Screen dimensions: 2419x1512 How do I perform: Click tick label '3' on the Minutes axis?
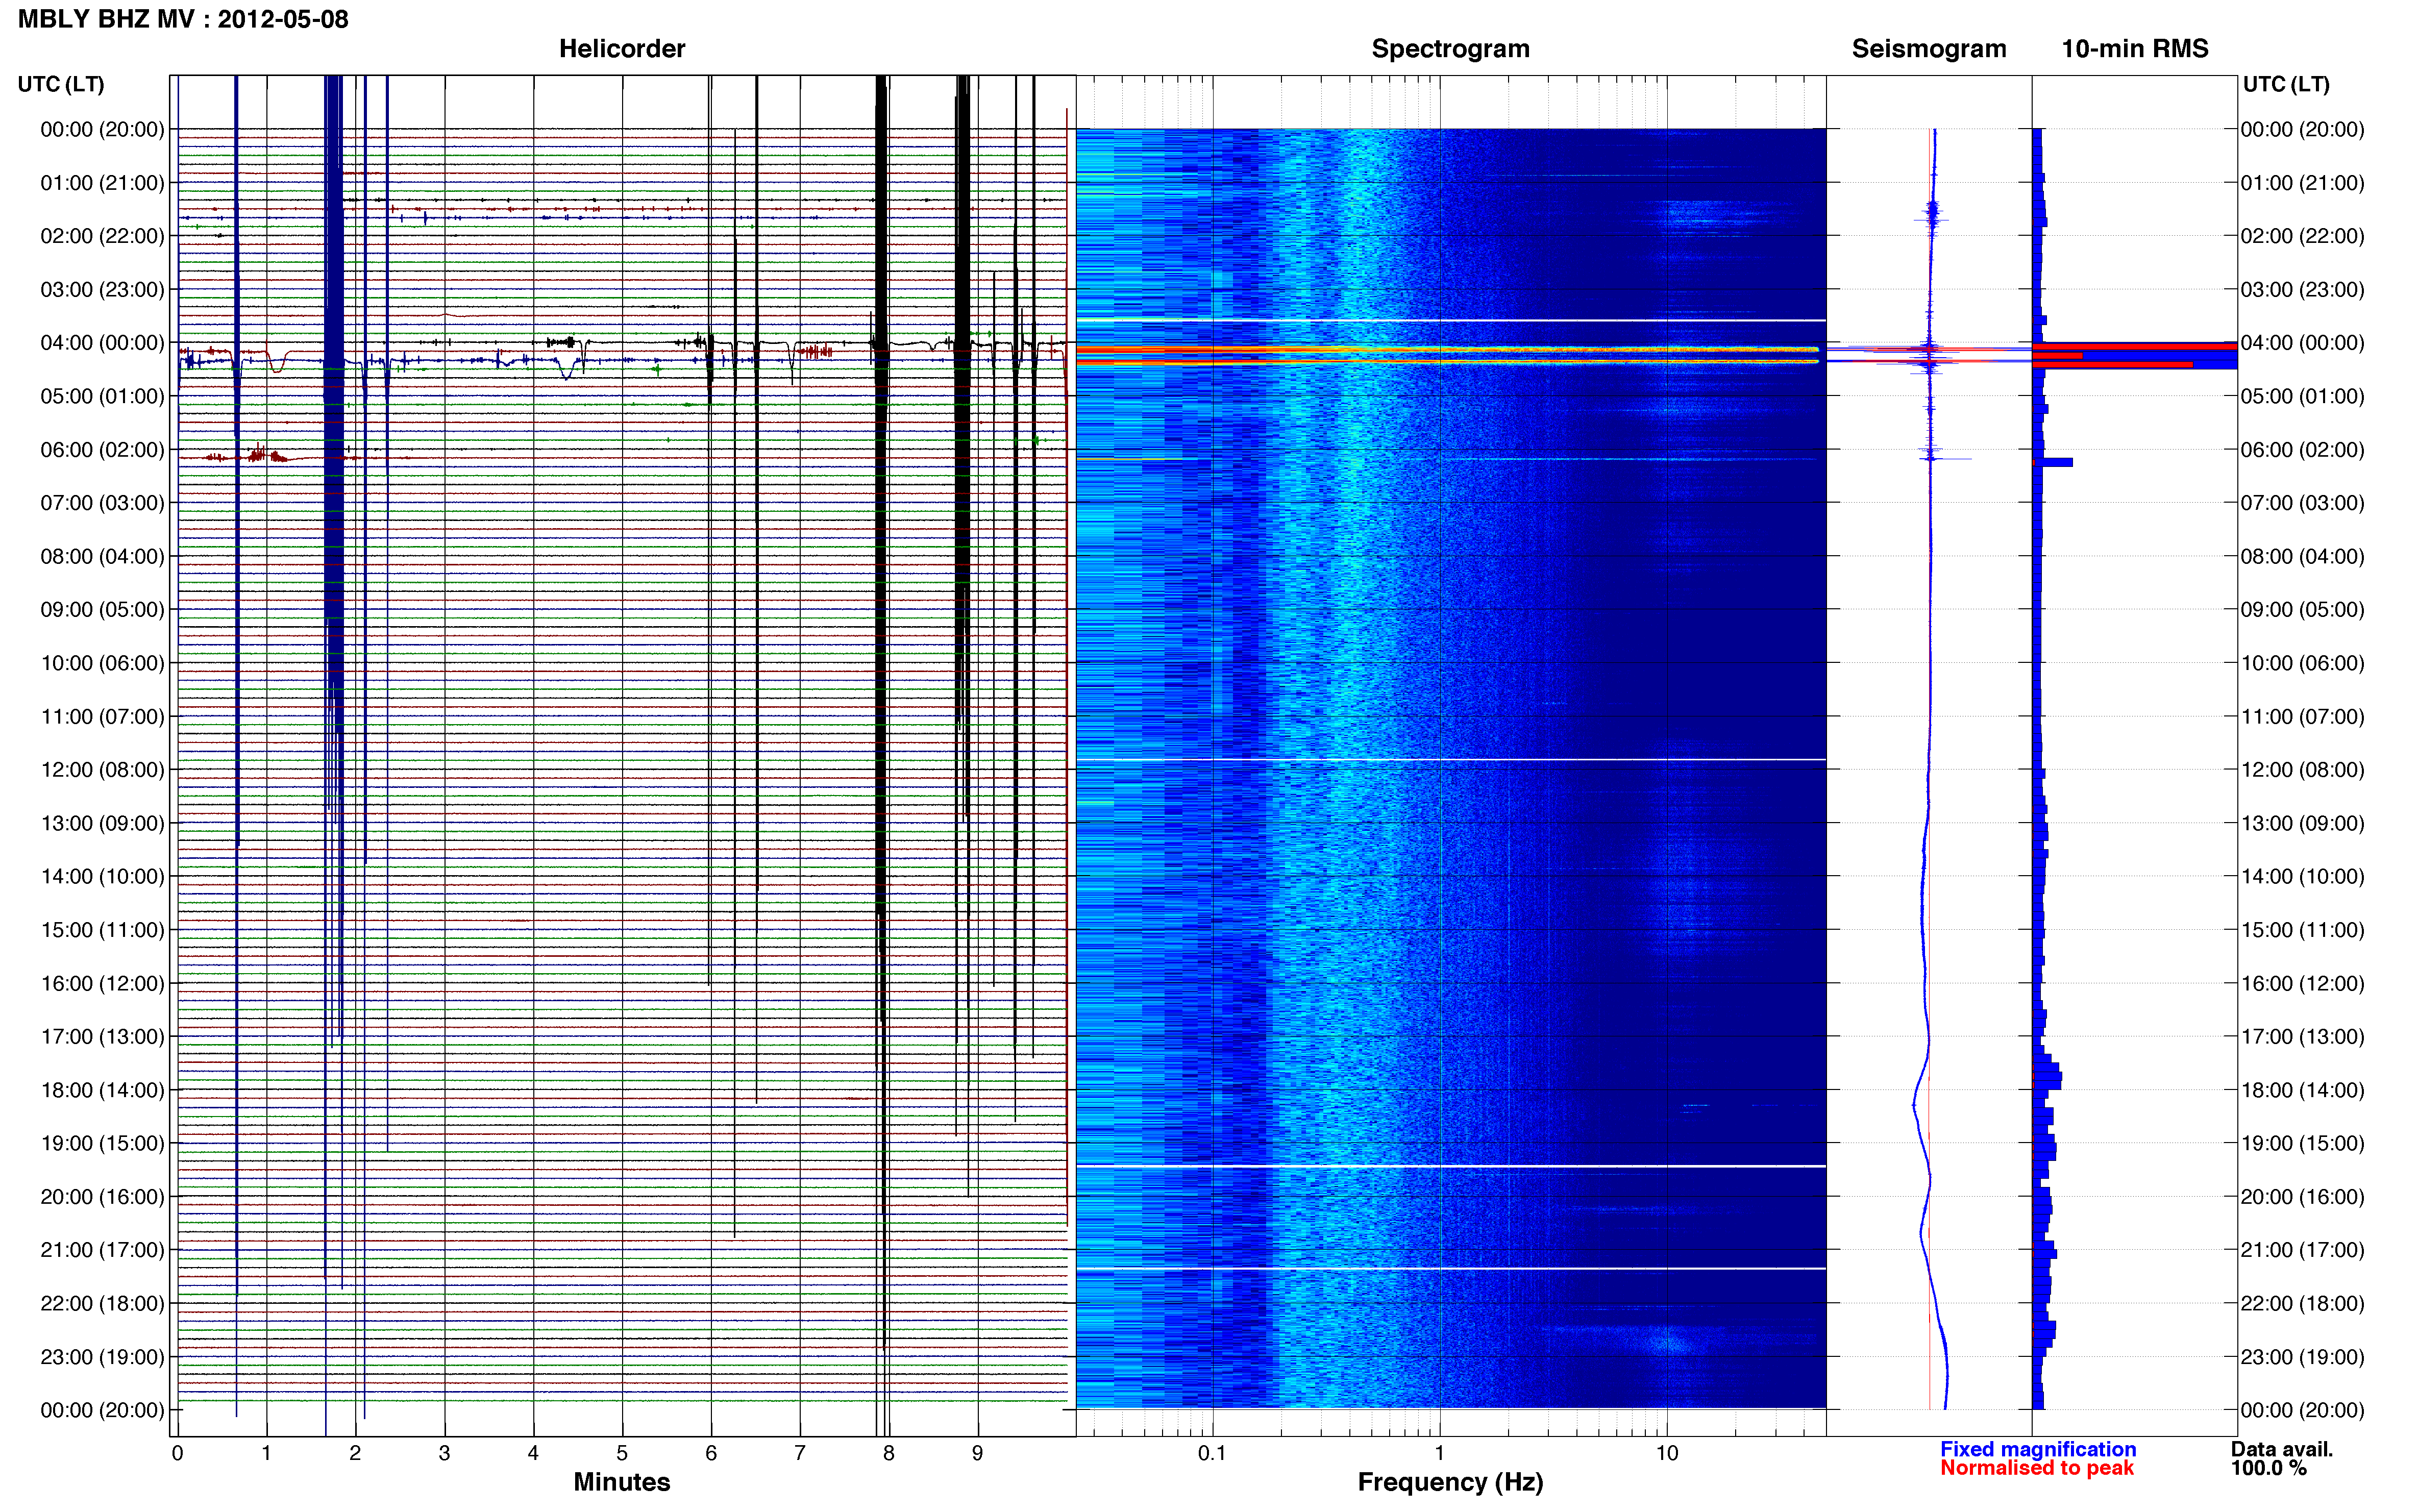(x=444, y=1453)
